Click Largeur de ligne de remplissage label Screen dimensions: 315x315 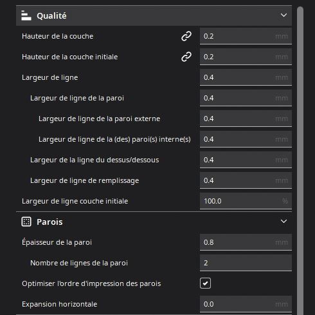(x=84, y=180)
